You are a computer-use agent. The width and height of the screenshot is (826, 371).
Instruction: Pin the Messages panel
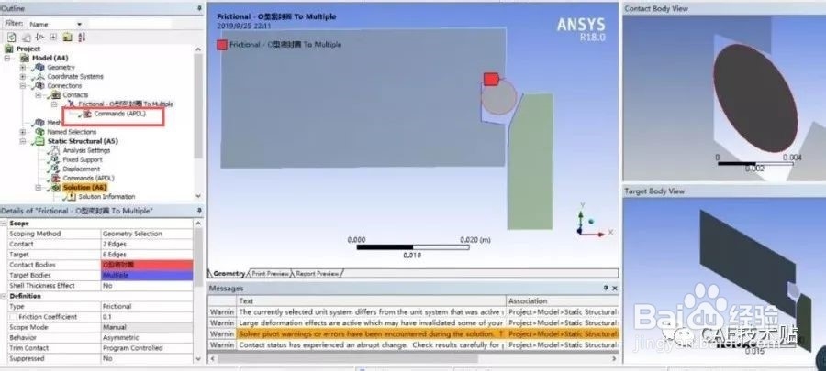[x=606, y=288]
